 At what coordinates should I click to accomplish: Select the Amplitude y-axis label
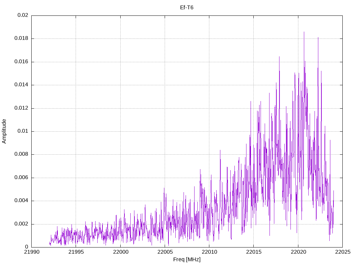tap(4, 131)
